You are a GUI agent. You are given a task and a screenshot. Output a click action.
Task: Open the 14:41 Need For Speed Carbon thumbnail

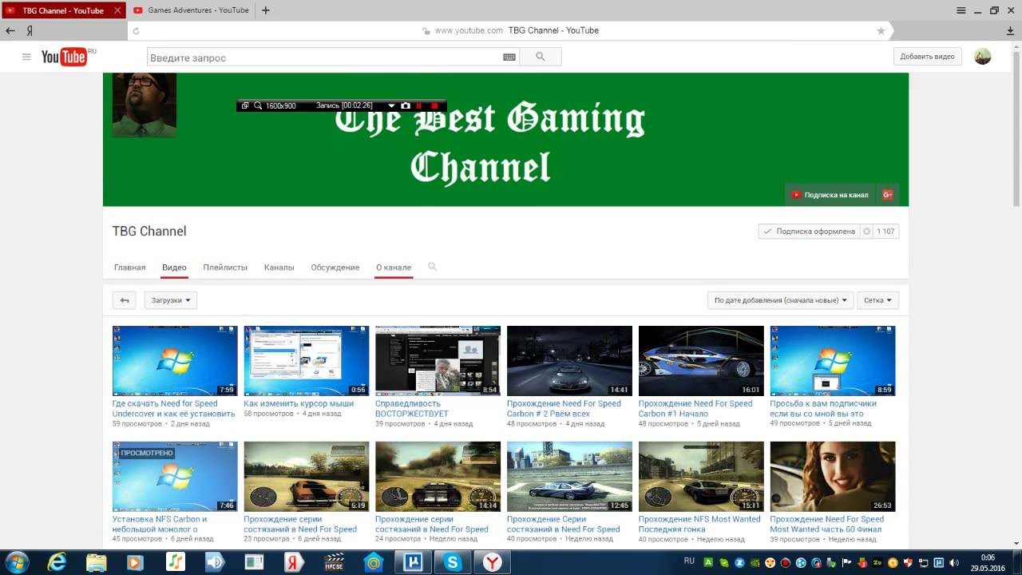(x=569, y=360)
